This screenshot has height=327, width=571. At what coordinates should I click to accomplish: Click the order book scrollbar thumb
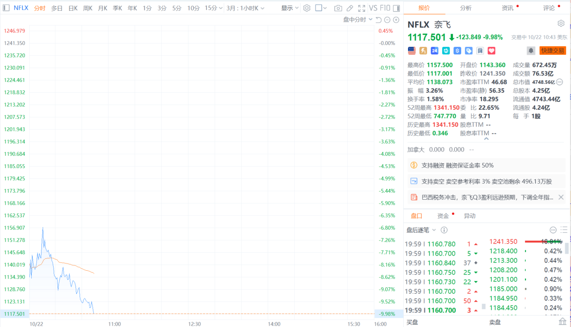pos(567,248)
